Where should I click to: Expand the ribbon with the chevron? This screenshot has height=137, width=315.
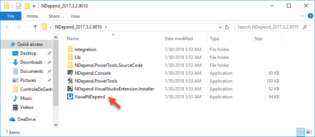point(302,16)
